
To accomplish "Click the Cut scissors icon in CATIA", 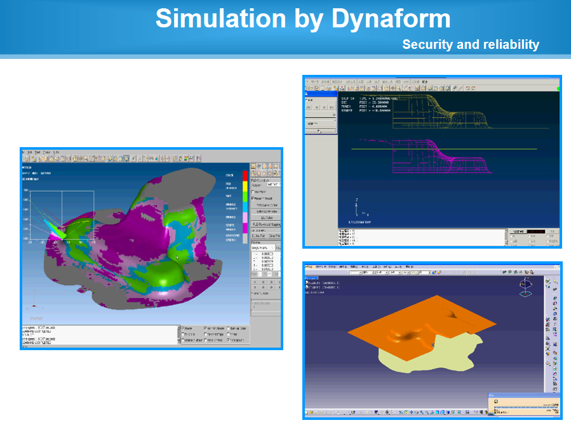I will pos(326,412).
